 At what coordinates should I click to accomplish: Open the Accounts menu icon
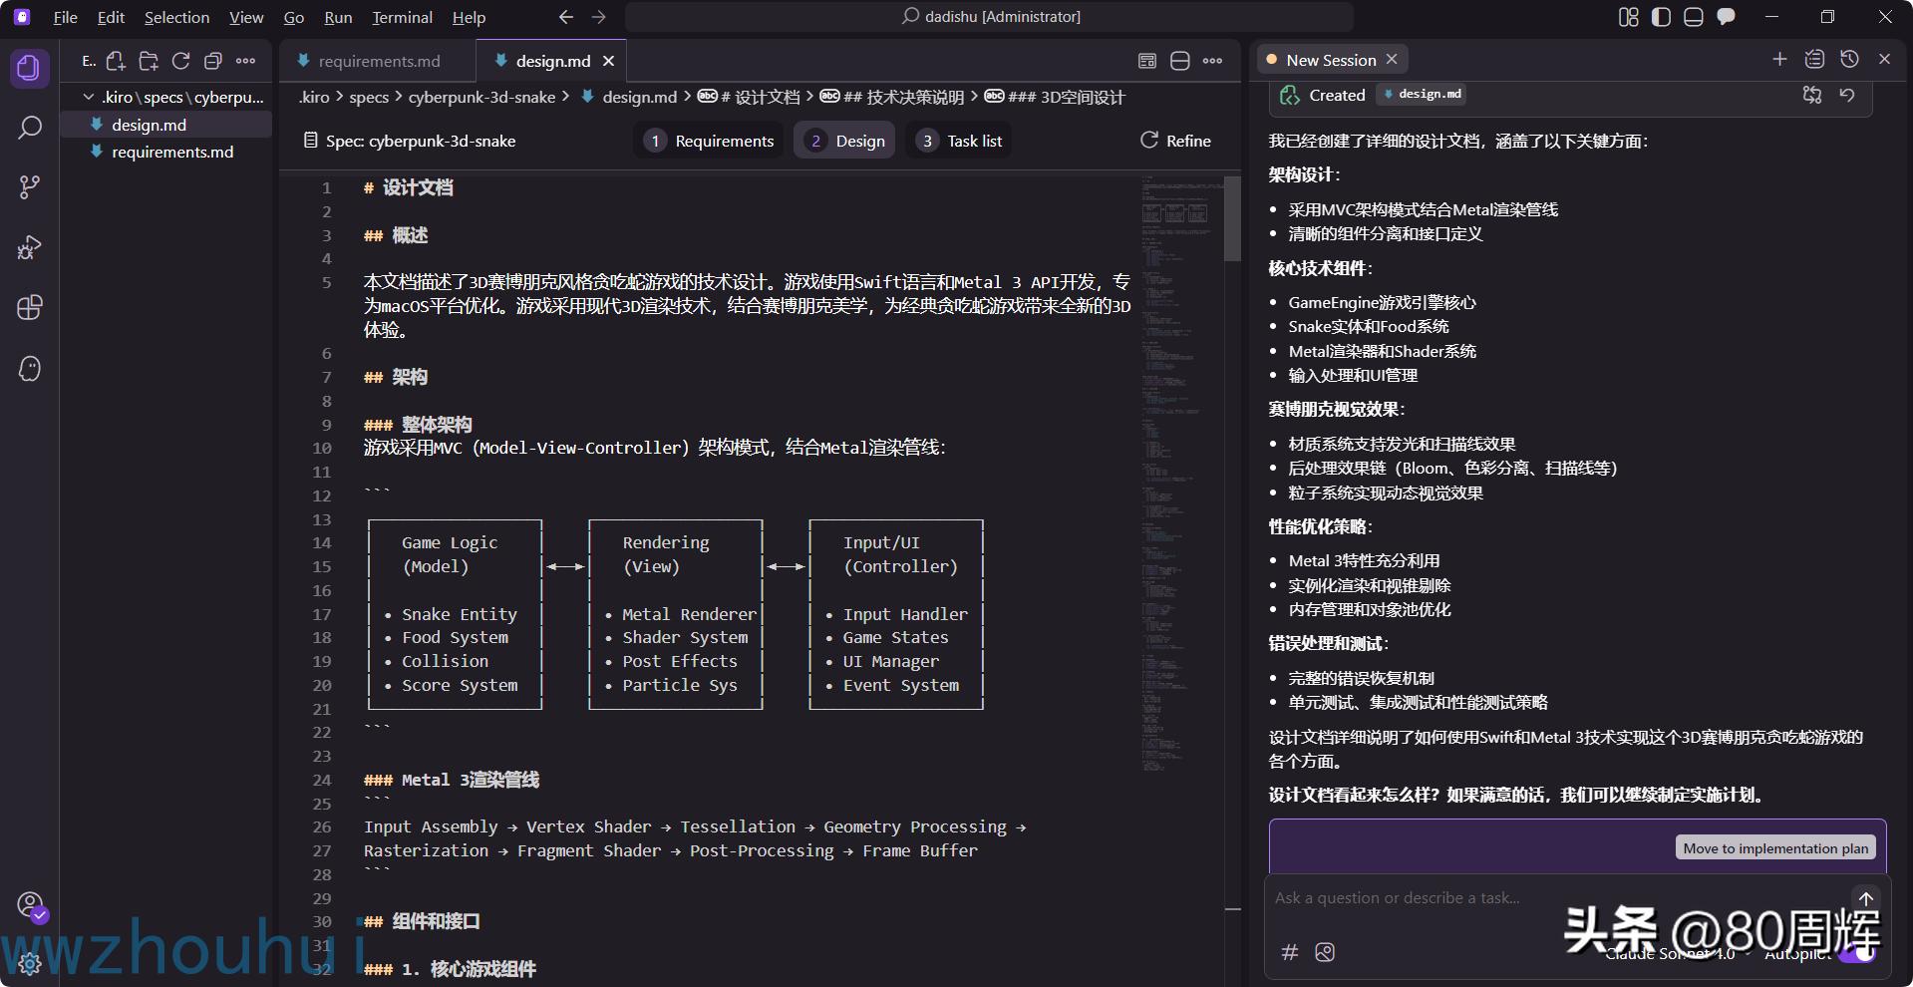30,905
